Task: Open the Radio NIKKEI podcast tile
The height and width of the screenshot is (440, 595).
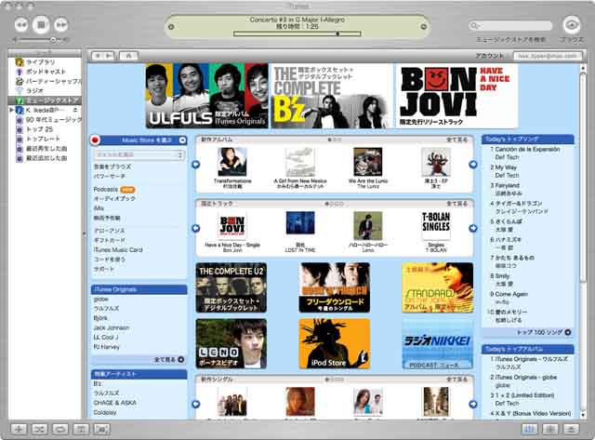Action: point(438,343)
